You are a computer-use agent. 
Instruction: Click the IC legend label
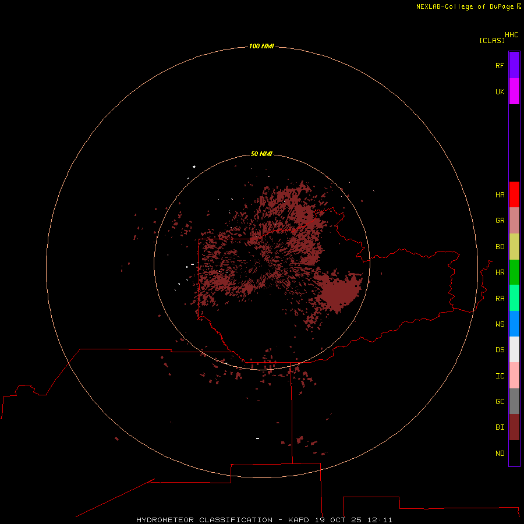pyautogui.click(x=500, y=376)
